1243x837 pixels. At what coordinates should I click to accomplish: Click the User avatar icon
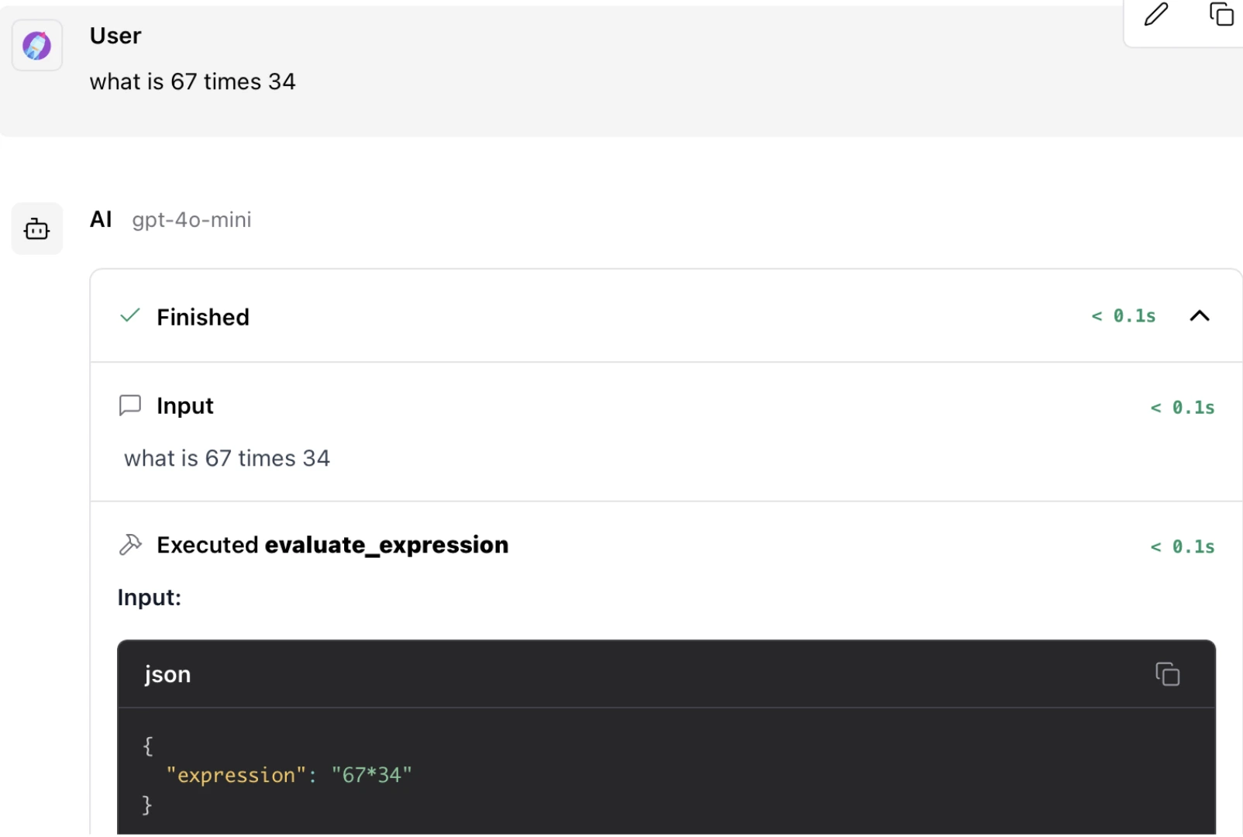pyautogui.click(x=36, y=46)
